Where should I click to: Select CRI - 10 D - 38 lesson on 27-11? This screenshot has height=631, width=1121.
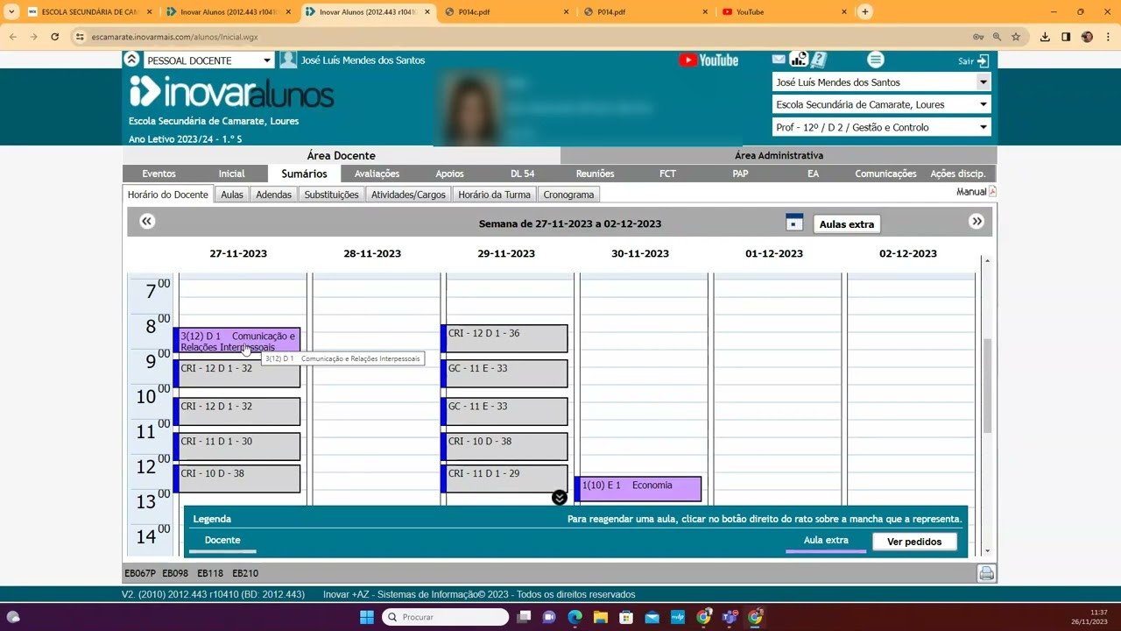pos(237,479)
